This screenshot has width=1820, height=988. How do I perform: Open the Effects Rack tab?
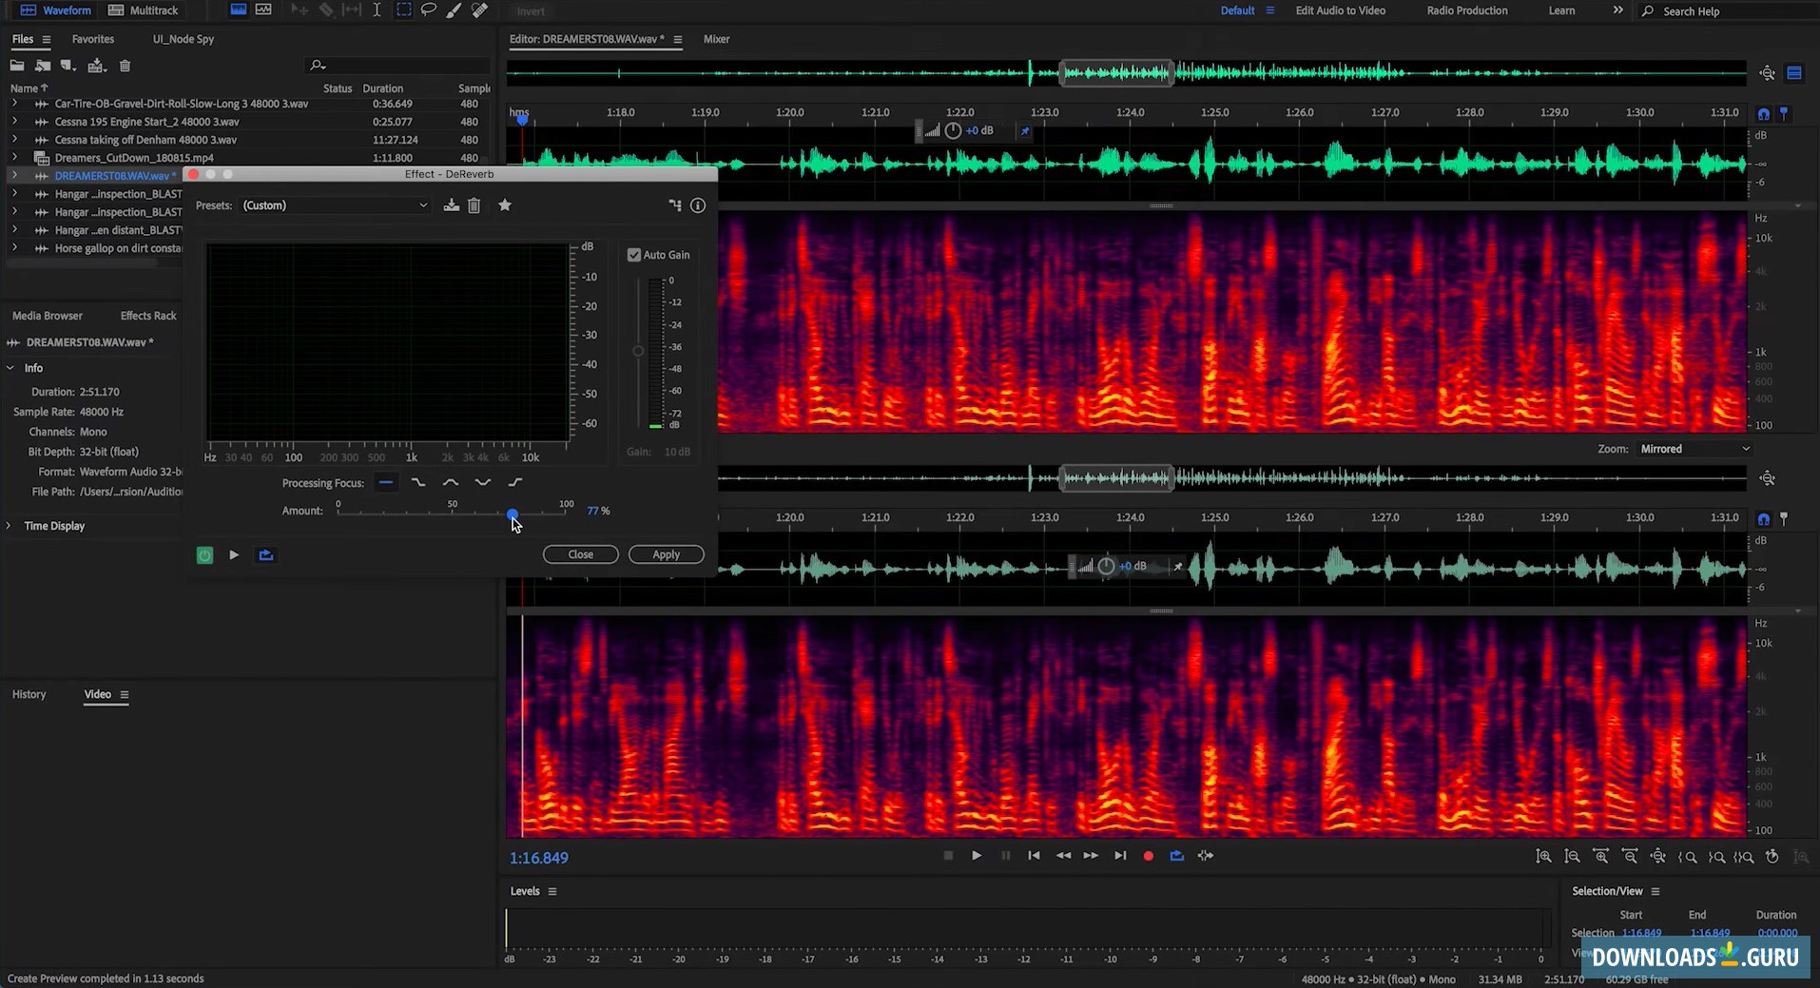[x=148, y=316]
